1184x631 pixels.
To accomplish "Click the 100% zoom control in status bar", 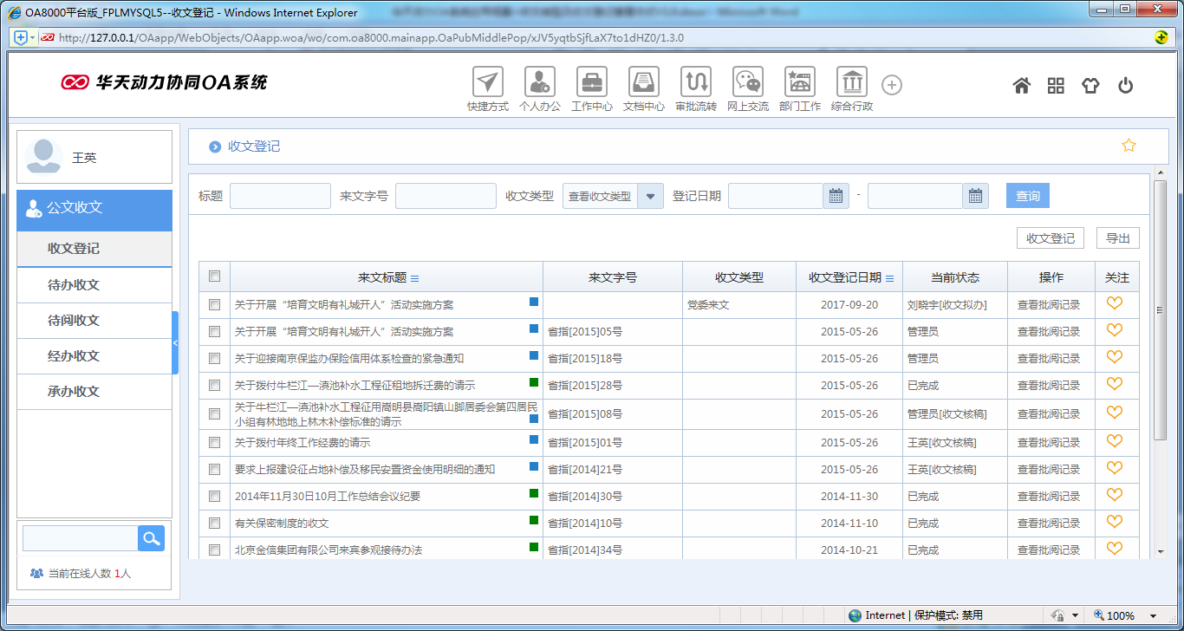I will click(1122, 615).
